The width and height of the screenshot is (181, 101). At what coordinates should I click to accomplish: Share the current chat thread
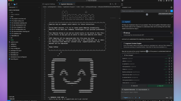[x=166, y=11]
